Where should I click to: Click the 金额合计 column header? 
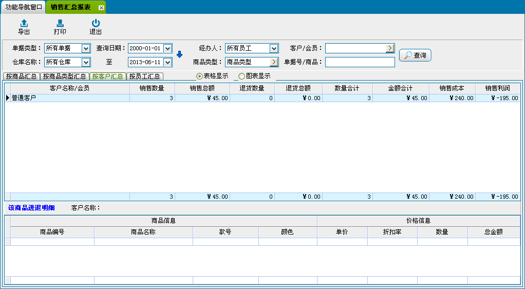(401, 88)
